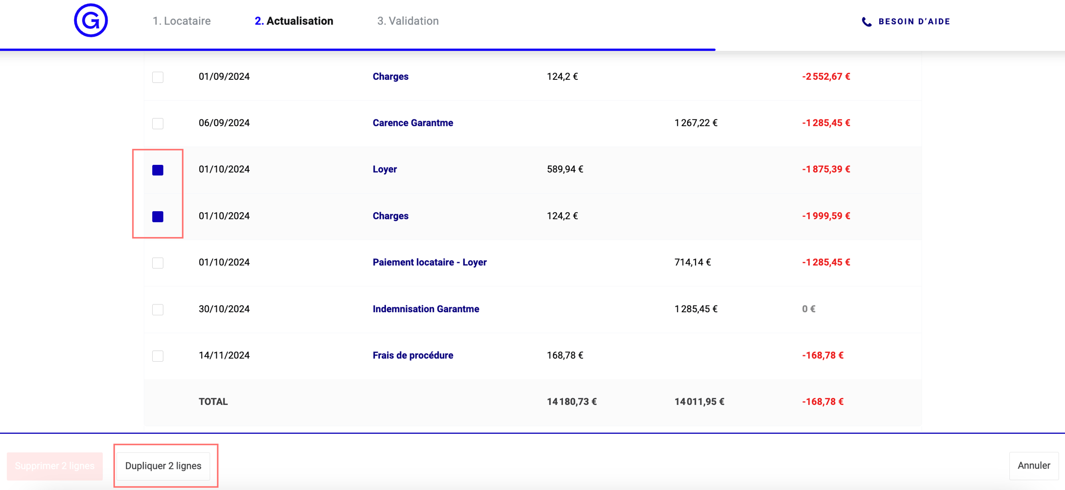Click the Dupliquer 2 lignes button
Image resolution: width=1065 pixels, height=490 pixels.
(x=163, y=466)
